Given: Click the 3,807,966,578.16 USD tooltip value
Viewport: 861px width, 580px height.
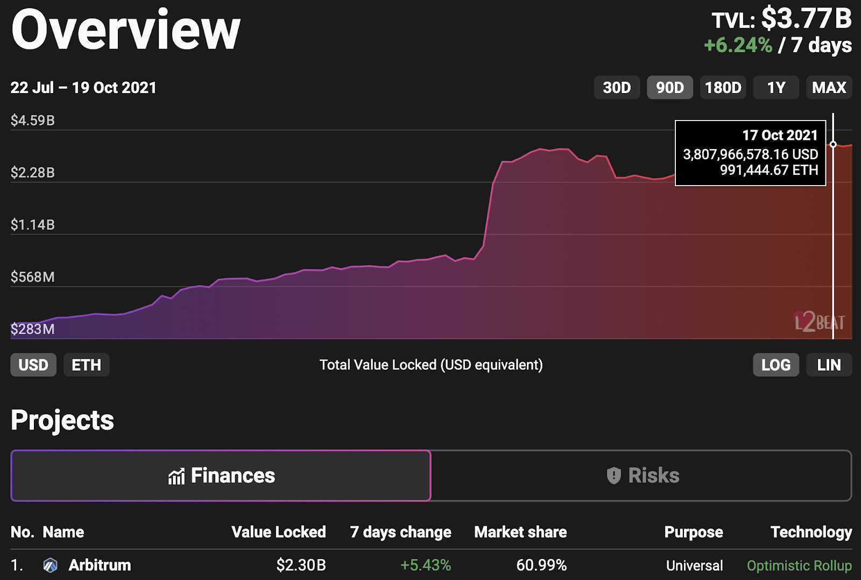Looking at the screenshot, I should 751,154.
